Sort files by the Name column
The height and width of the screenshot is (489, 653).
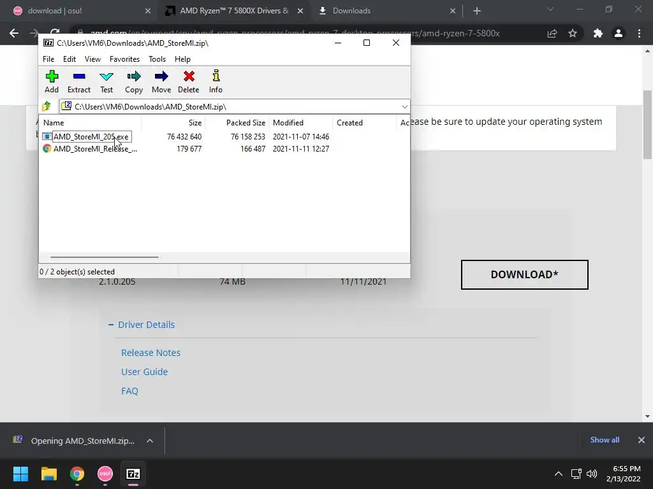[90, 123]
